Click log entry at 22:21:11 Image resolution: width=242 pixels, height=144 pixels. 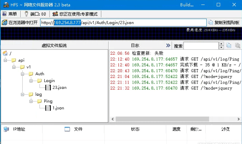click(x=175, y=82)
